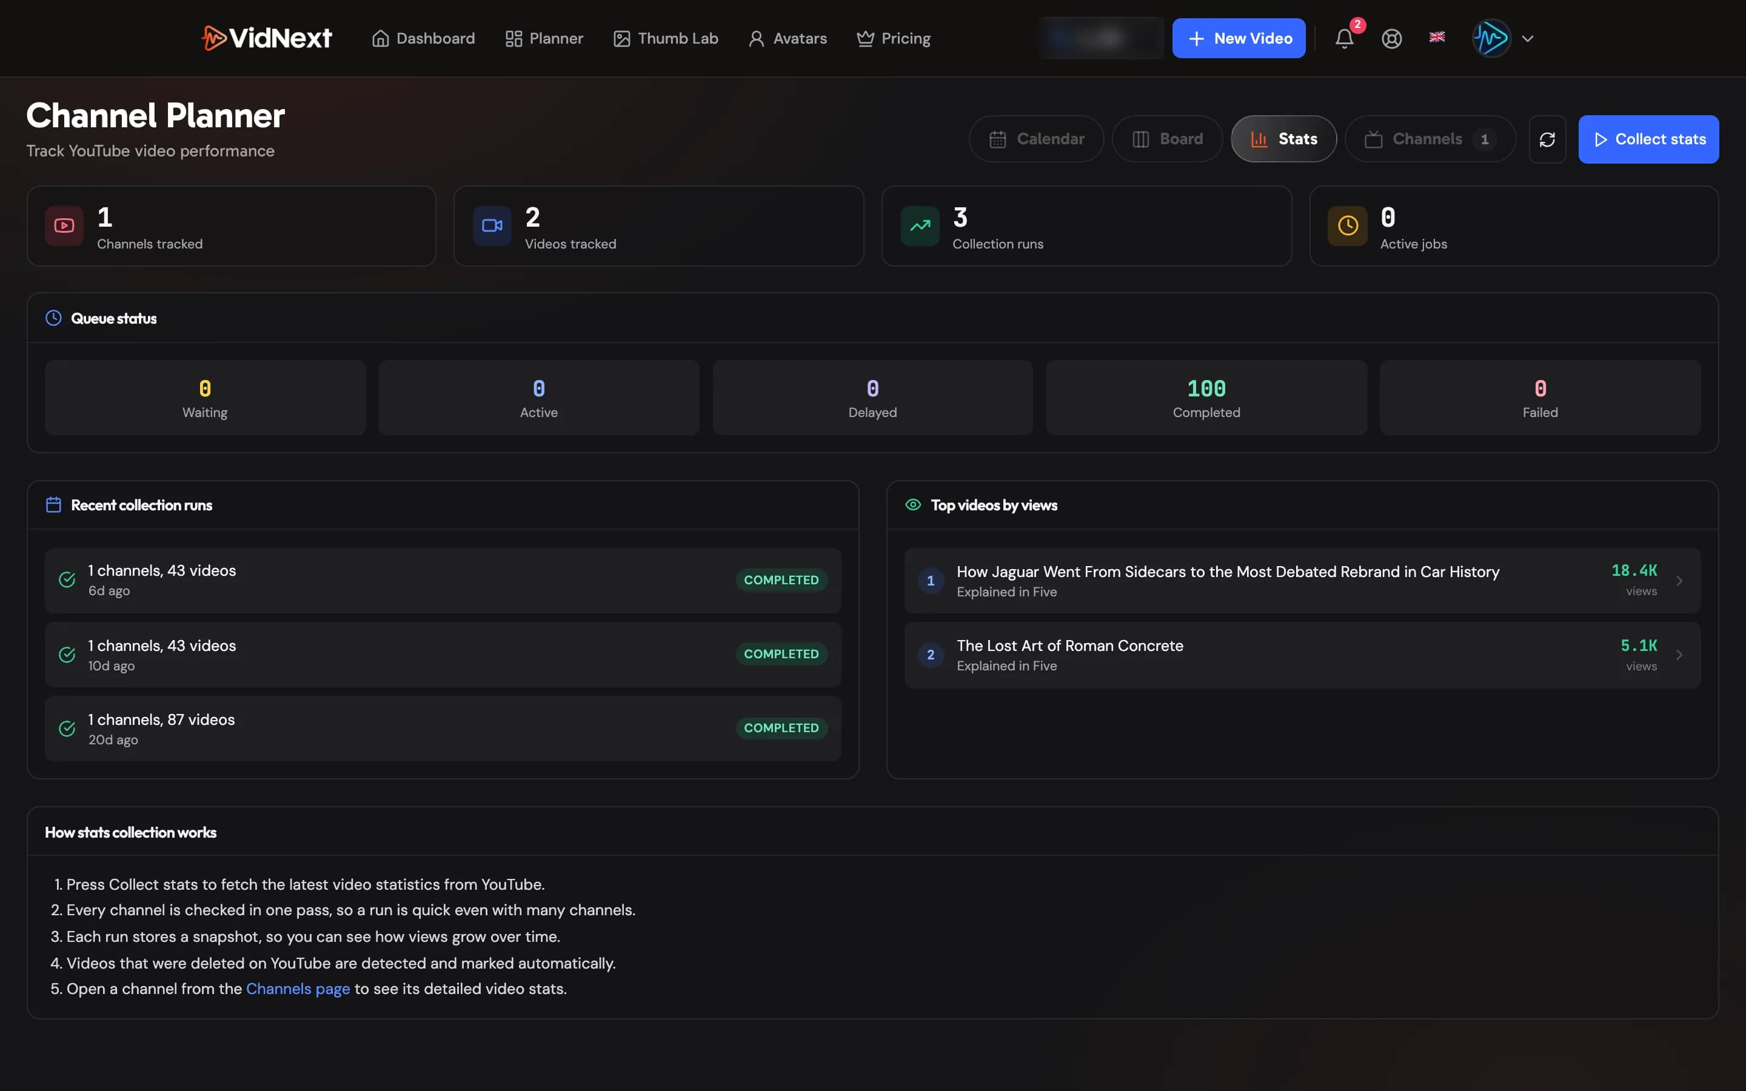Go to Dashboard in the top nav
1746x1091 pixels.
424,38
